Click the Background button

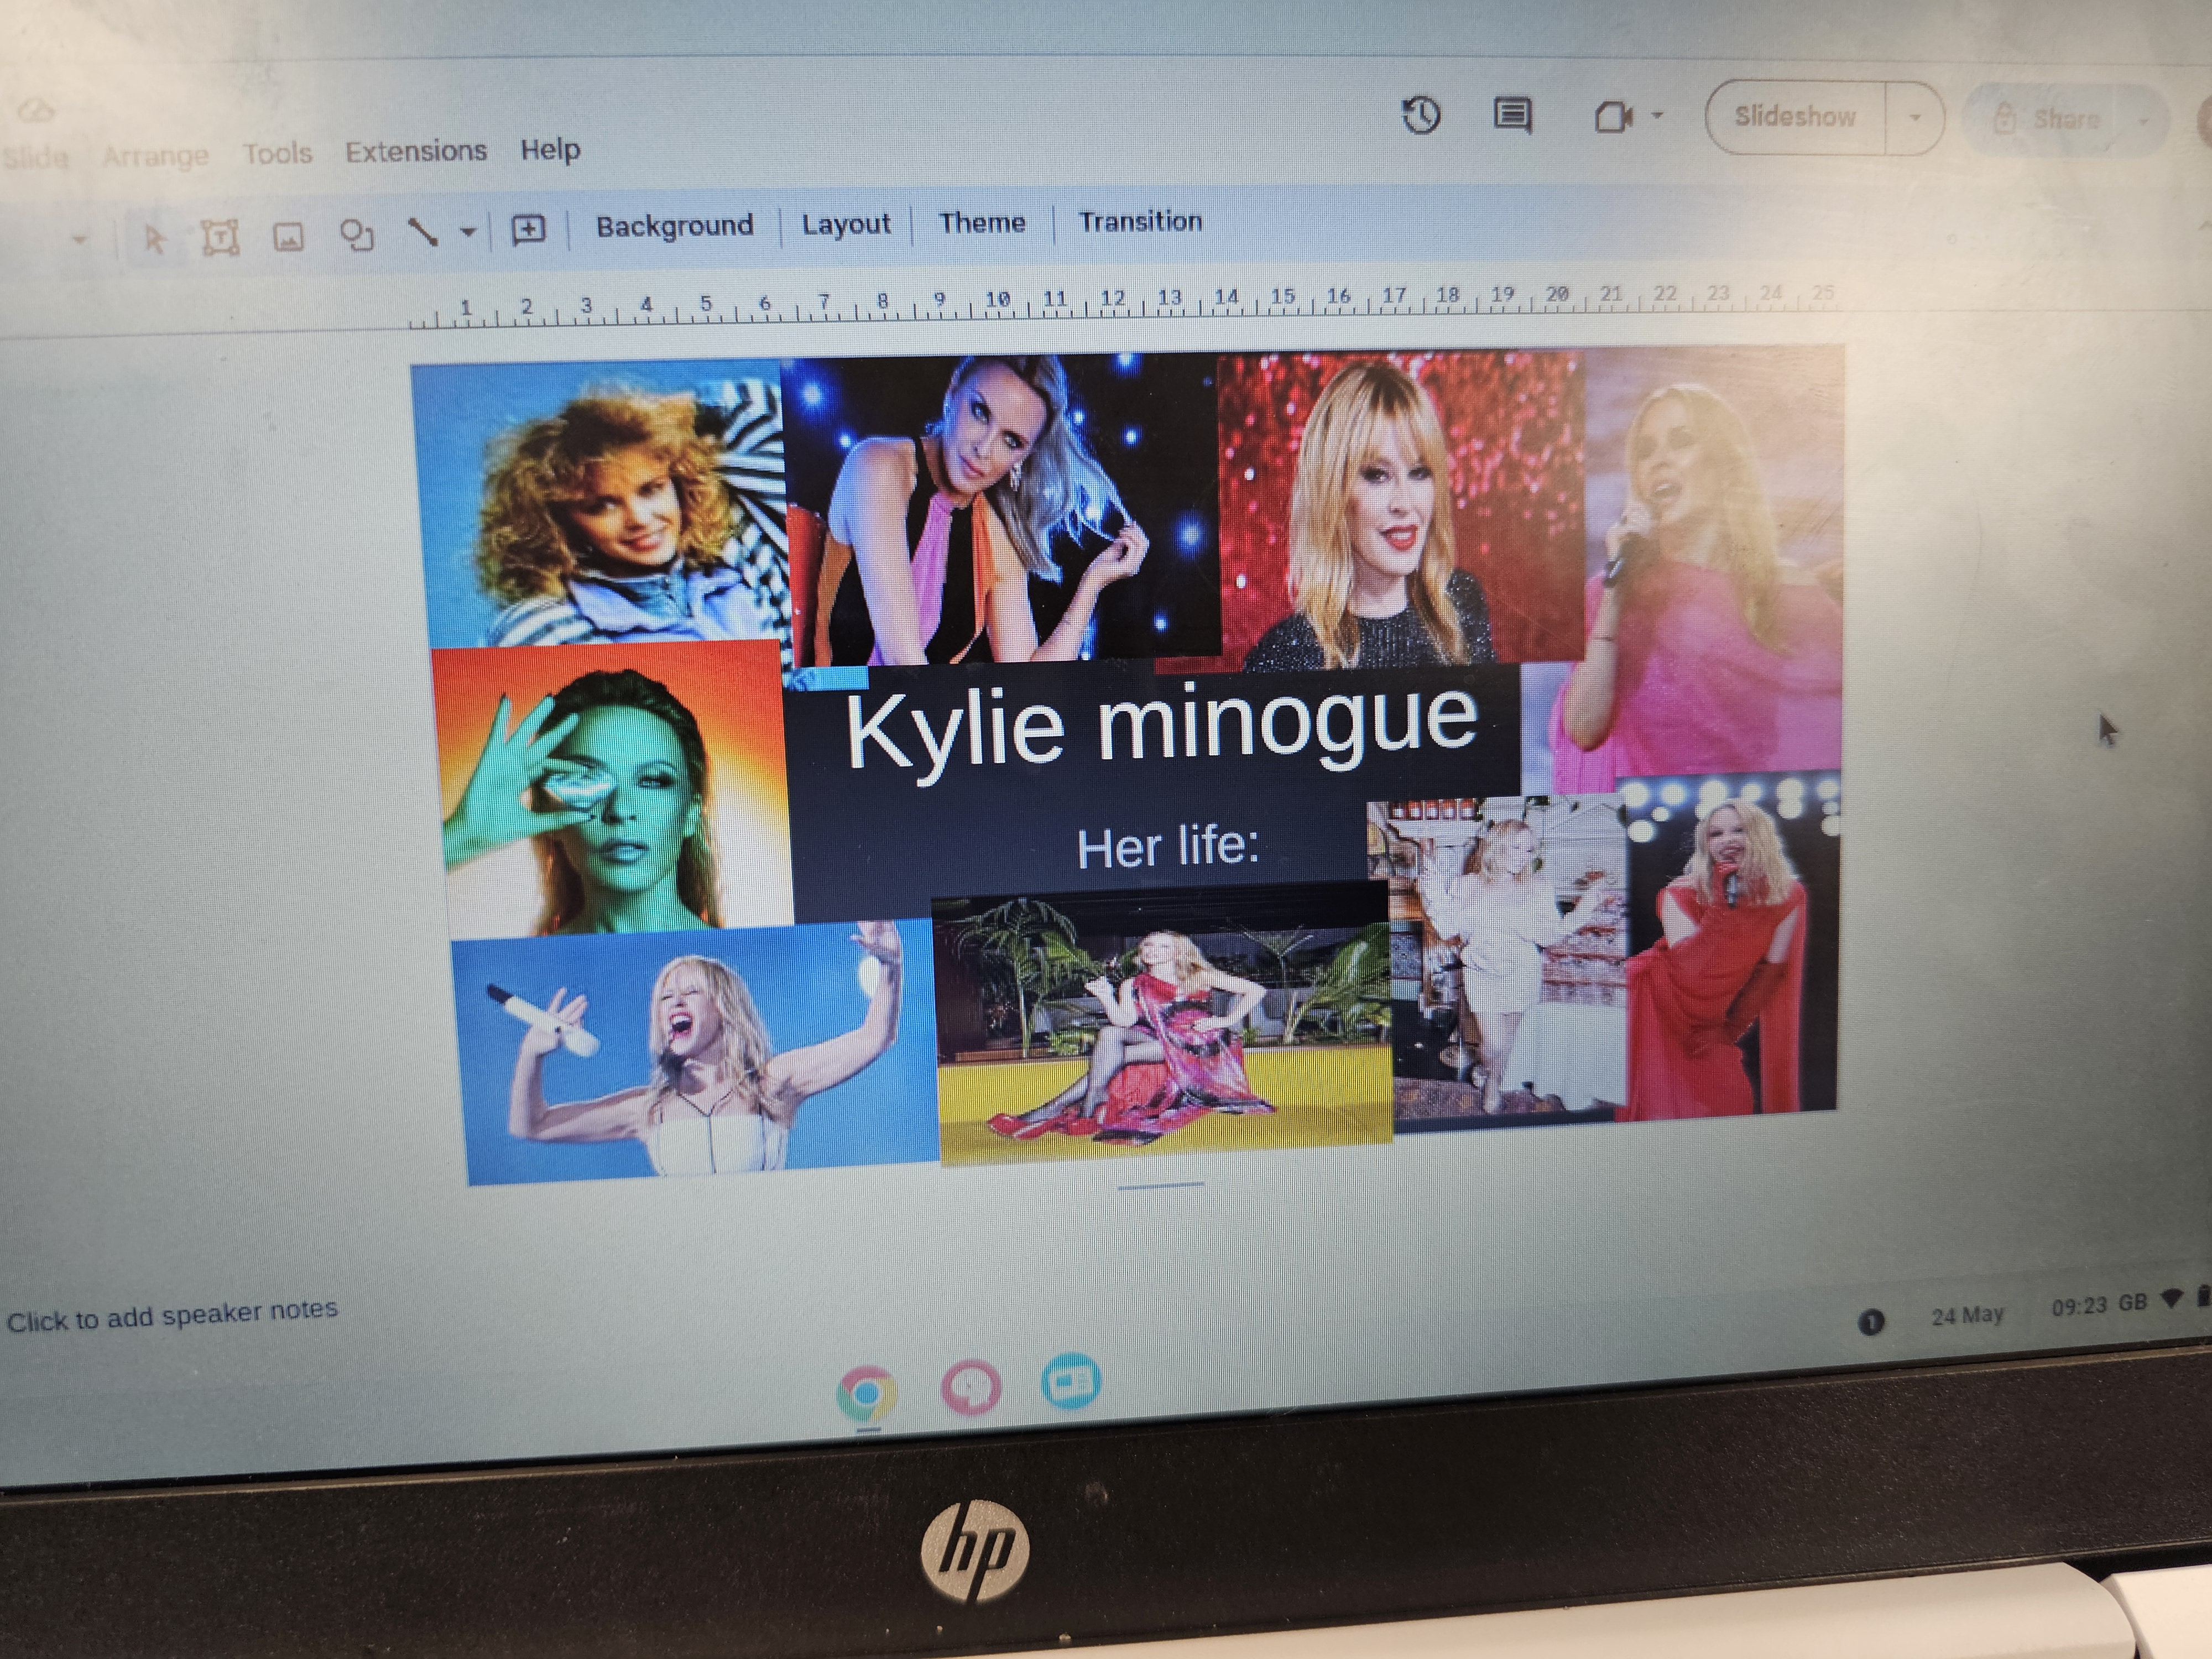[x=675, y=226]
